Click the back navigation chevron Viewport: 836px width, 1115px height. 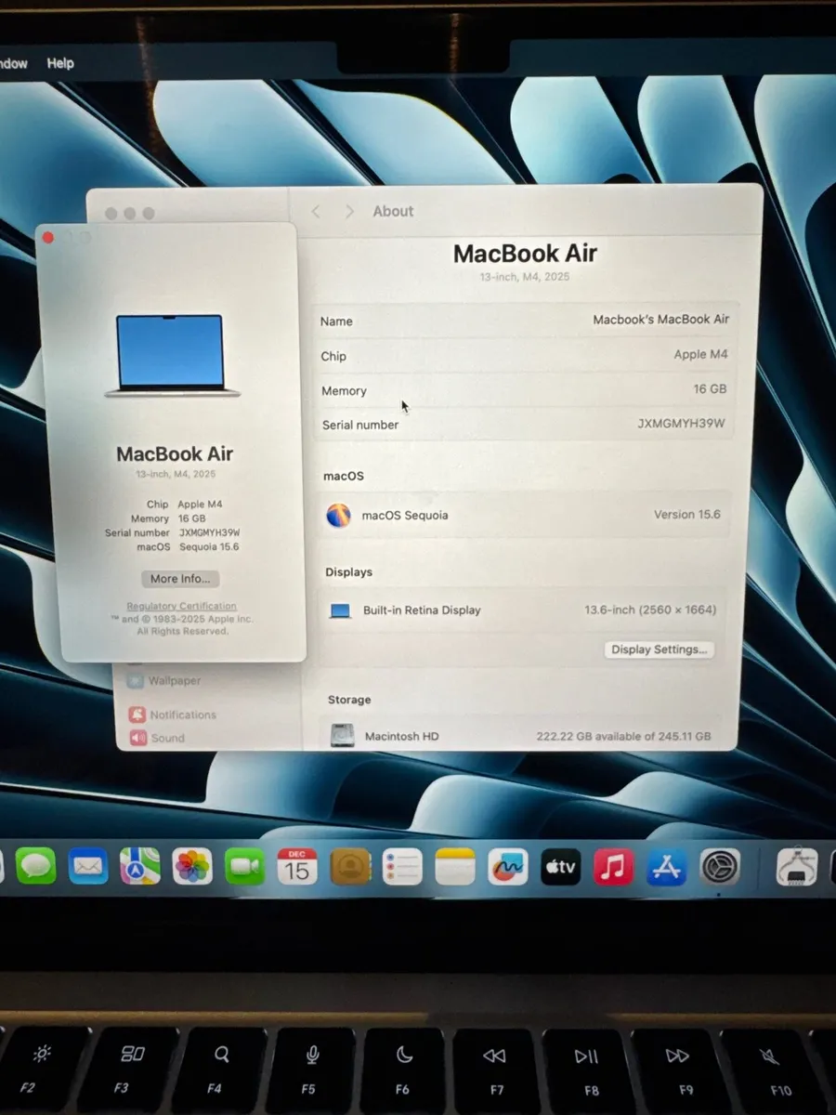(x=316, y=211)
